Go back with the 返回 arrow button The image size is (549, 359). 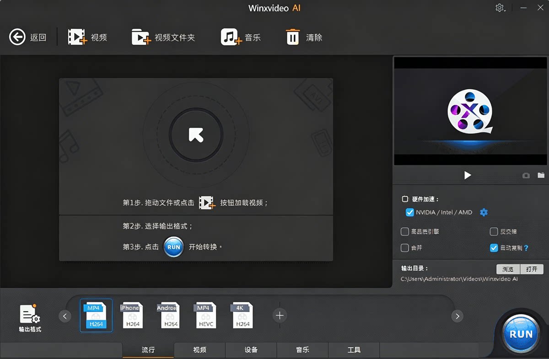[x=17, y=37]
